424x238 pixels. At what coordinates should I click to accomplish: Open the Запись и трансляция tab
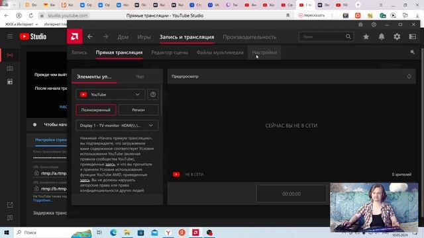[x=187, y=37]
